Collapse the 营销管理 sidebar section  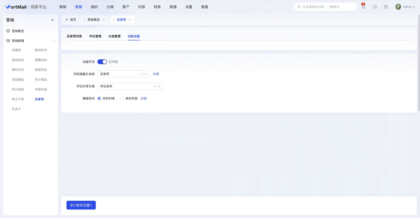[53, 41]
